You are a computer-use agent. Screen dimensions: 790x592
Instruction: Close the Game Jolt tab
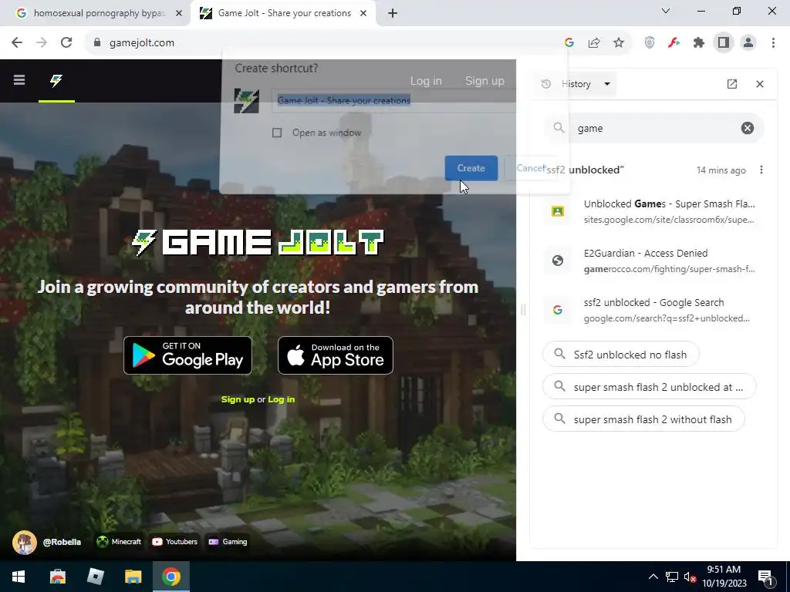coord(363,13)
